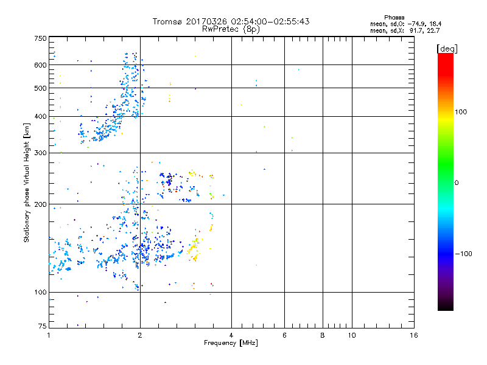Click the 'RwPretec (8p)' subtitle
Viewport: 487px width, 365px height.
[x=231, y=29]
